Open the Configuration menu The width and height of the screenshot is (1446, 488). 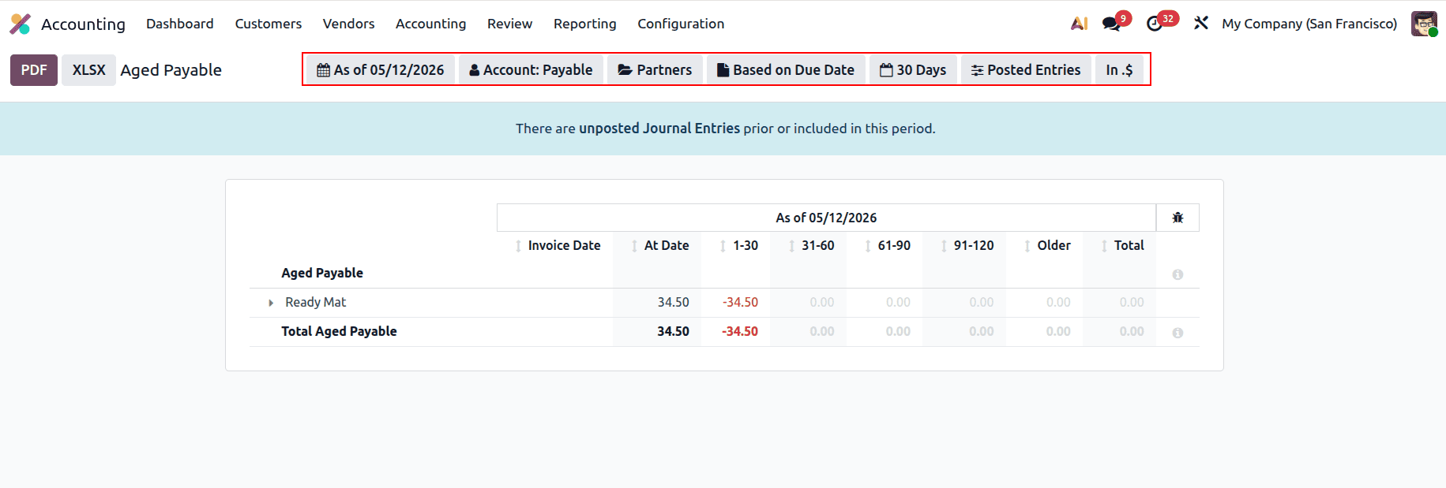tap(681, 24)
